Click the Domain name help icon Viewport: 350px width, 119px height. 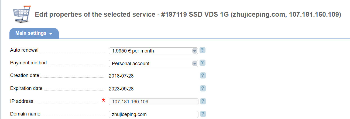[x=203, y=114]
